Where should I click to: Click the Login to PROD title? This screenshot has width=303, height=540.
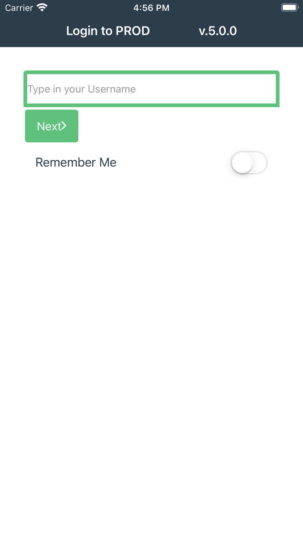click(108, 30)
